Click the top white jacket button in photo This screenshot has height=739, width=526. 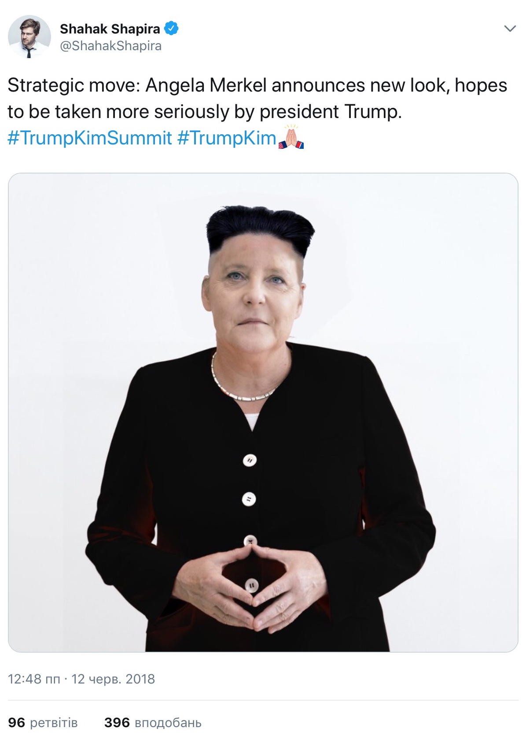click(250, 461)
